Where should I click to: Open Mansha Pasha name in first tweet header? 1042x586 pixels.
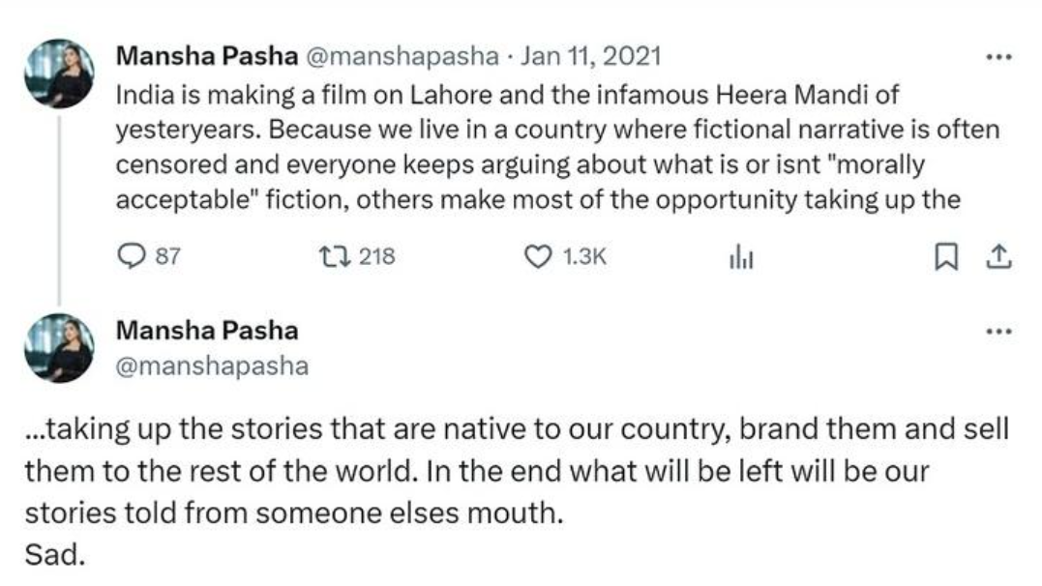click(207, 56)
